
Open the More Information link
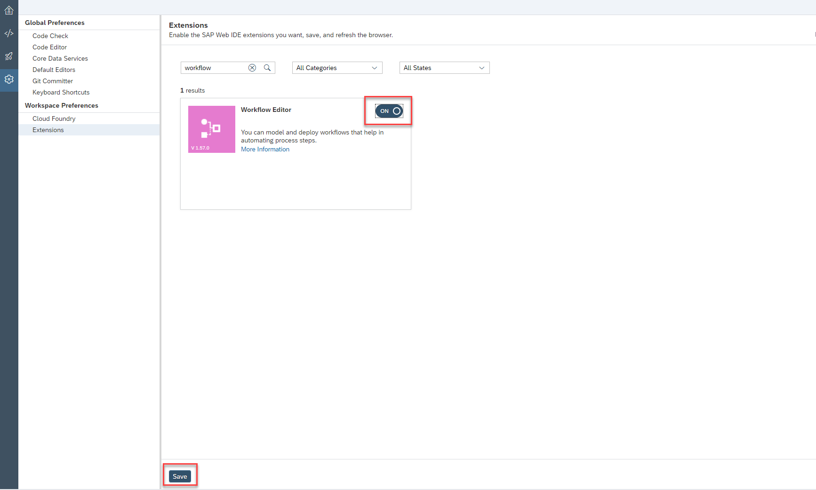(x=265, y=149)
